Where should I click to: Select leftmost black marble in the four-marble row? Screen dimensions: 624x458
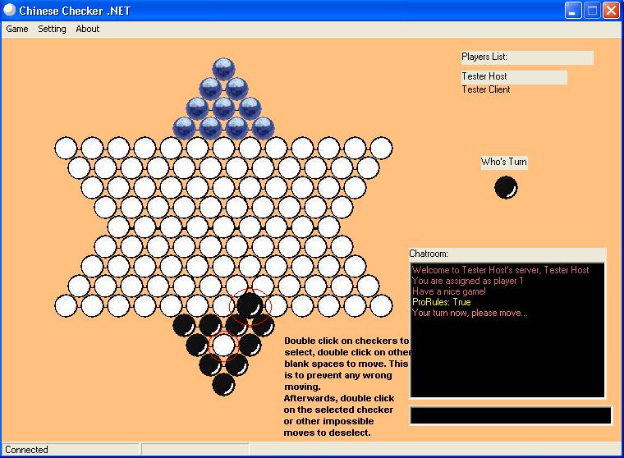coord(184,325)
